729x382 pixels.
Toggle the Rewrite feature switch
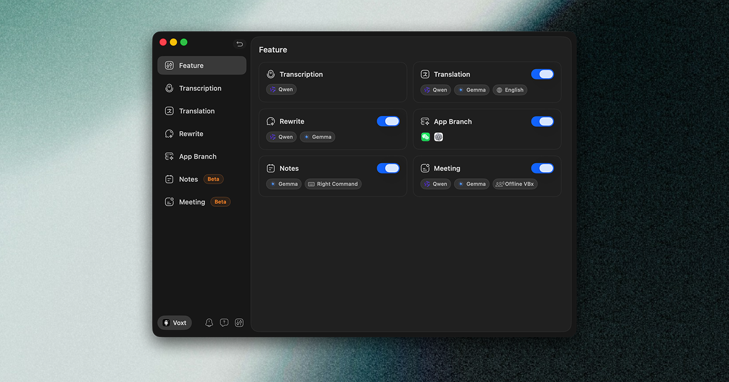point(388,121)
